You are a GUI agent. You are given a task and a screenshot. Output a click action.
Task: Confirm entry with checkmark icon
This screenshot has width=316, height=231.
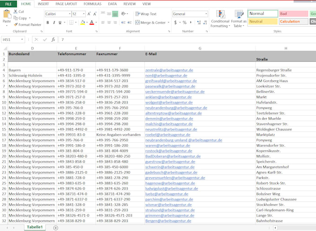click(45, 40)
